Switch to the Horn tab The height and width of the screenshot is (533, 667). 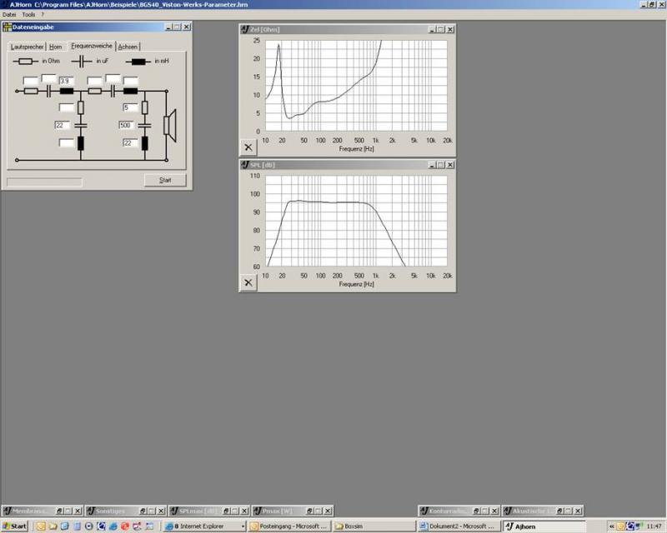(56, 47)
